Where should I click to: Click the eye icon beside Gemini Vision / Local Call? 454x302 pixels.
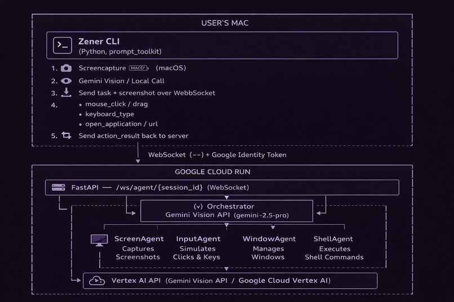[x=66, y=81]
